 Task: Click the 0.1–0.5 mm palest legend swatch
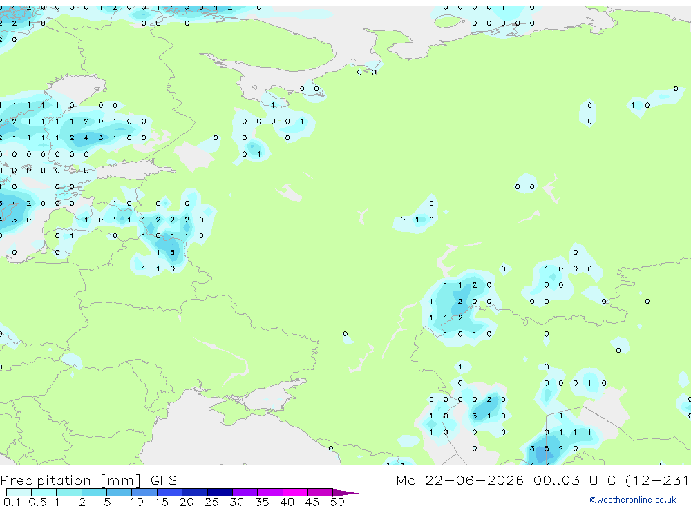tap(19, 492)
